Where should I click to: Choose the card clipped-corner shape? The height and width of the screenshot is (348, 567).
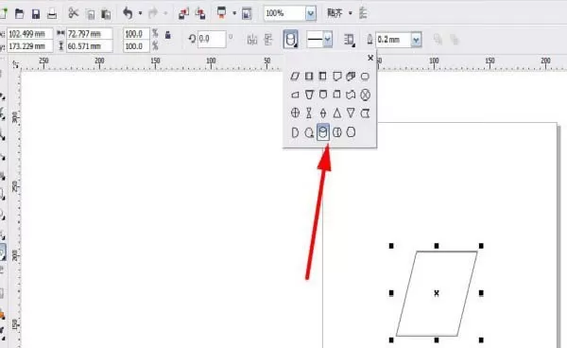(x=337, y=95)
